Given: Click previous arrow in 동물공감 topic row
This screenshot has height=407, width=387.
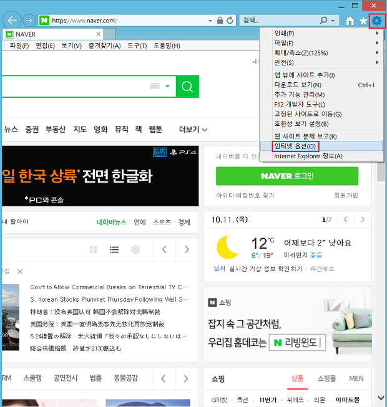Looking at the screenshot, I should click(x=163, y=379).
